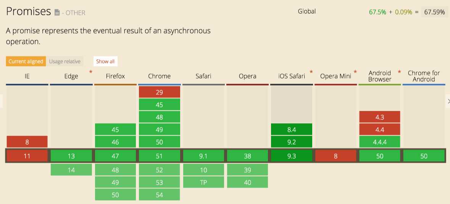The height and width of the screenshot is (204, 450).
Task: Click the Edge 14 version cell
Action: coord(71,170)
